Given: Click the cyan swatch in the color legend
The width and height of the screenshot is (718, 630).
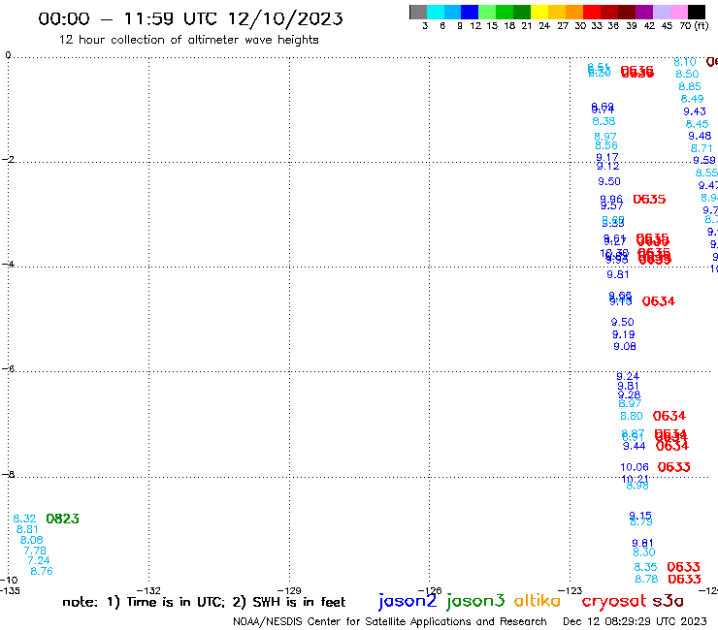Looking at the screenshot, I should pos(436,12).
